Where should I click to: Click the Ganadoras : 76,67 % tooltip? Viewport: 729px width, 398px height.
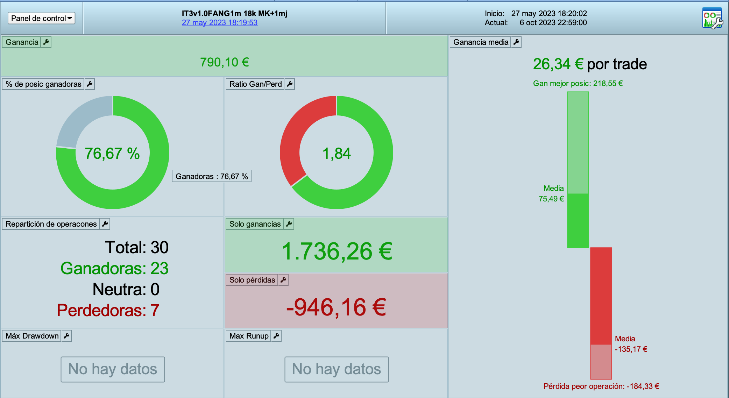[x=212, y=176]
